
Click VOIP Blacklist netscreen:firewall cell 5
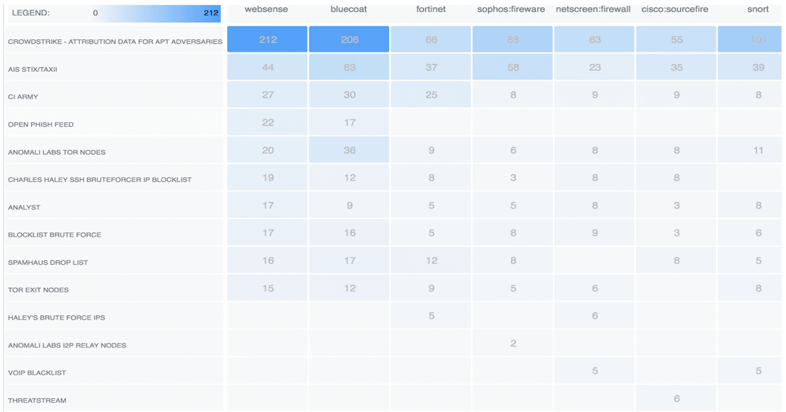(594, 371)
